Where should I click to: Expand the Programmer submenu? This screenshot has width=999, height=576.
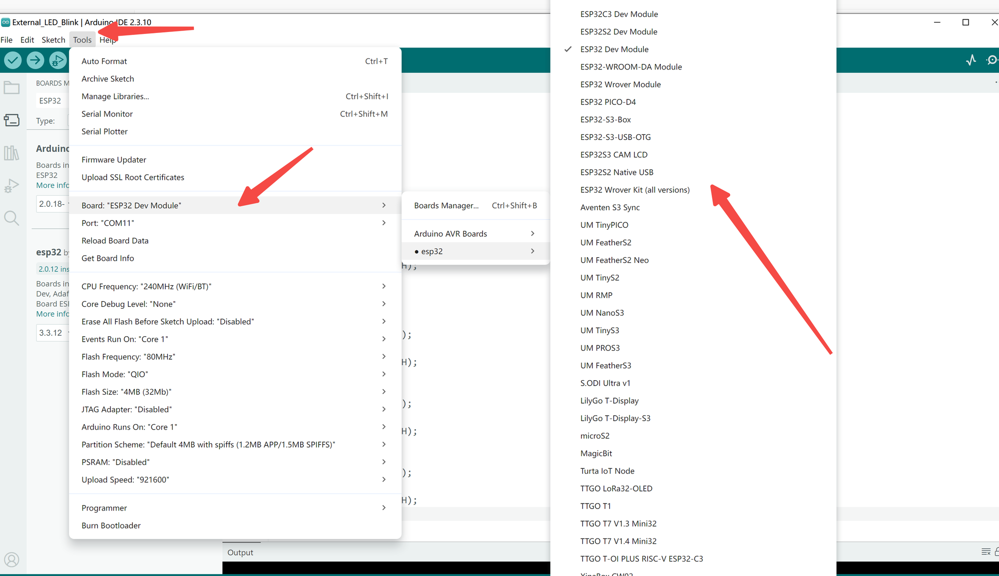point(235,508)
